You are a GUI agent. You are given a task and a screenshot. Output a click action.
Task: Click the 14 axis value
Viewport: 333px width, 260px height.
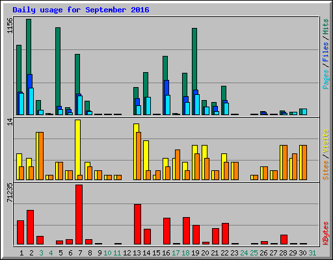pos(10,122)
